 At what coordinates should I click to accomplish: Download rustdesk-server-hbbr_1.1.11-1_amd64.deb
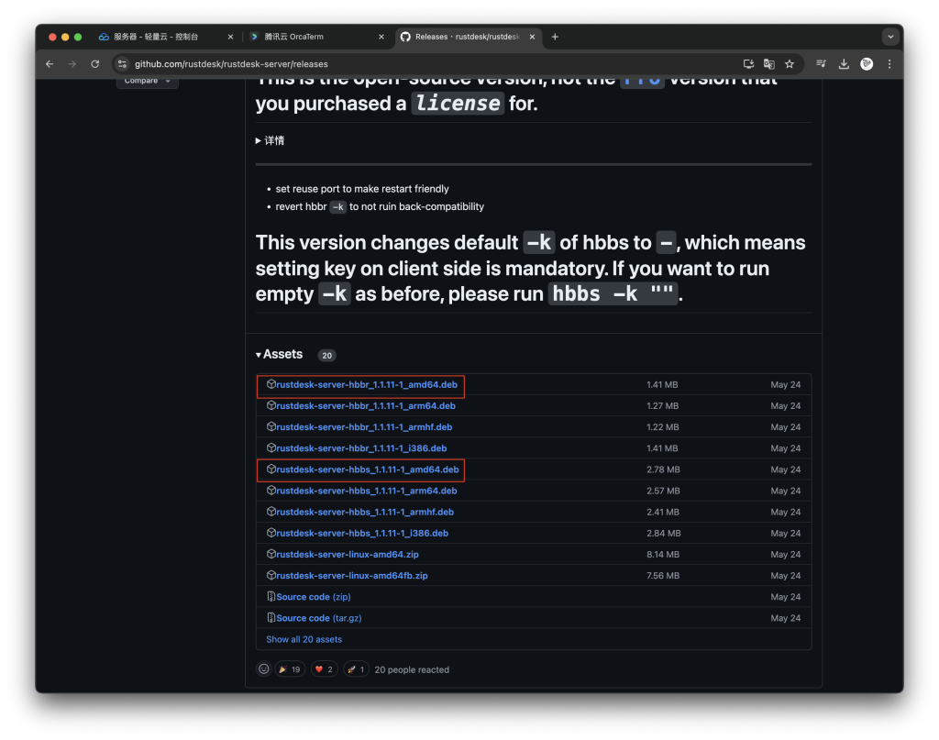click(x=366, y=385)
